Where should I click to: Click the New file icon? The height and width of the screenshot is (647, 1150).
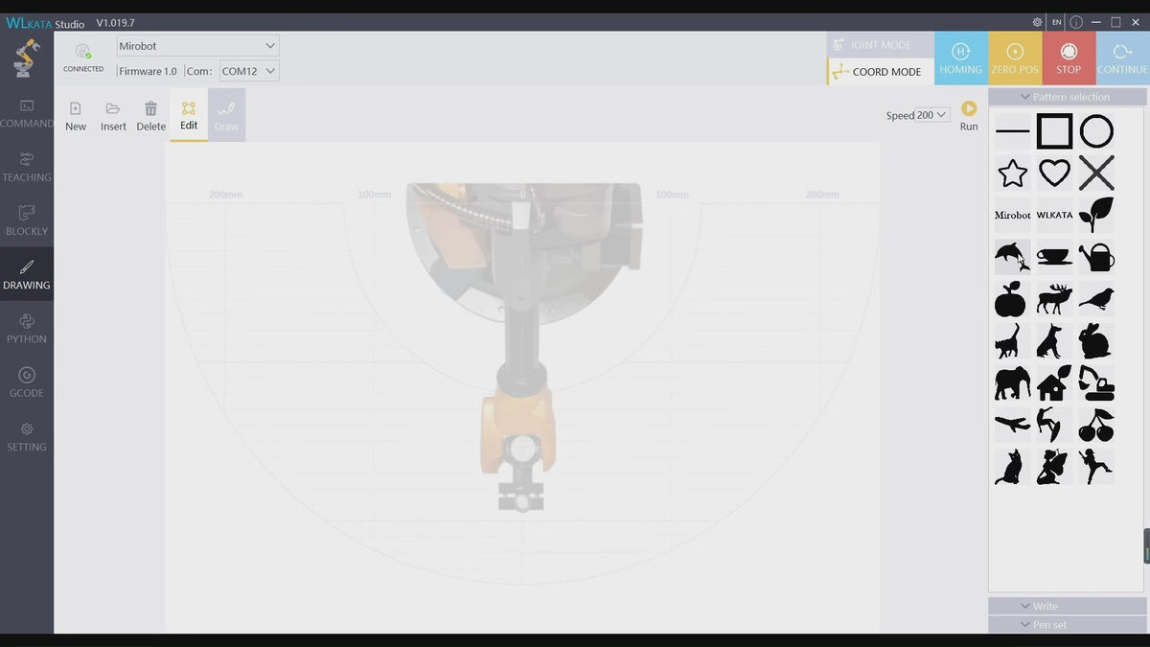coord(76,115)
